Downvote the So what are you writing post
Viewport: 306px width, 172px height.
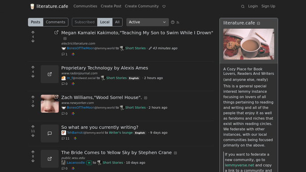coord(33,136)
